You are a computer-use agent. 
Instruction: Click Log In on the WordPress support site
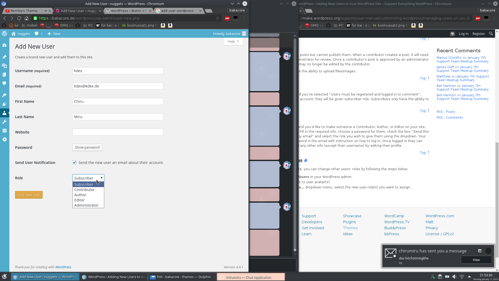[x=464, y=34]
